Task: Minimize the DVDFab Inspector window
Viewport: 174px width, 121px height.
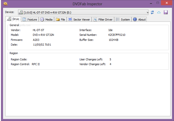Action: (x=151, y=3)
